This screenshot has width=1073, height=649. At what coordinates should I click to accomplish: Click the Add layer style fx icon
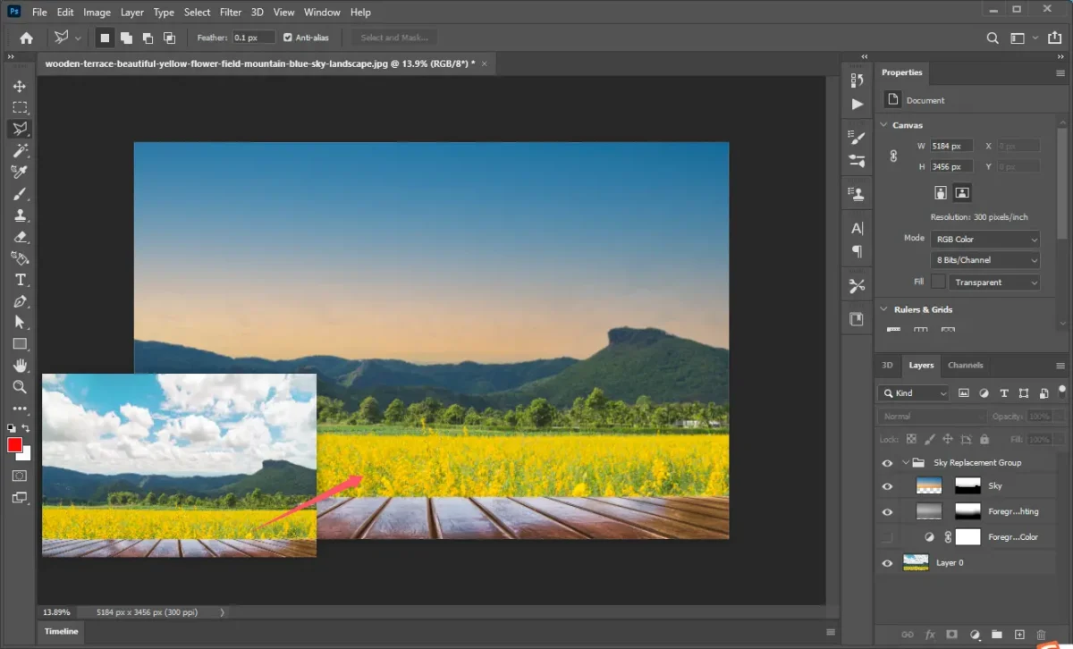coord(930,635)
